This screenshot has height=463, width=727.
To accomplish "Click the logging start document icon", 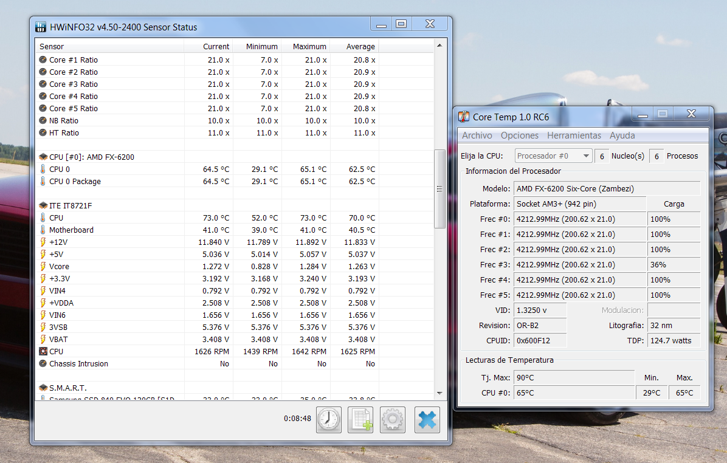I will coord(360,420).
